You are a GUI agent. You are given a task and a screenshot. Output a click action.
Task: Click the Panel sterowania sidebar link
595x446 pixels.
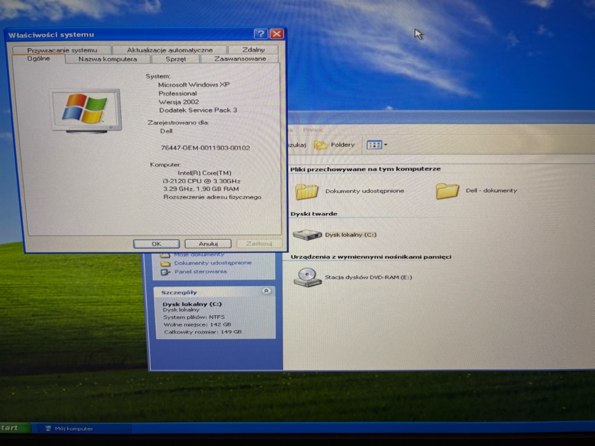pyautogui.click(x=200, y=272)
